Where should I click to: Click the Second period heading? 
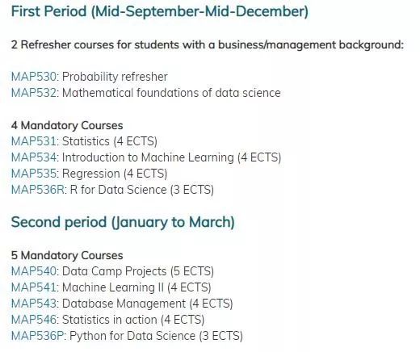click(123, 223)
